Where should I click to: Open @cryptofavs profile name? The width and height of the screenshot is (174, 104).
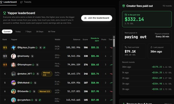click(24, 100)
